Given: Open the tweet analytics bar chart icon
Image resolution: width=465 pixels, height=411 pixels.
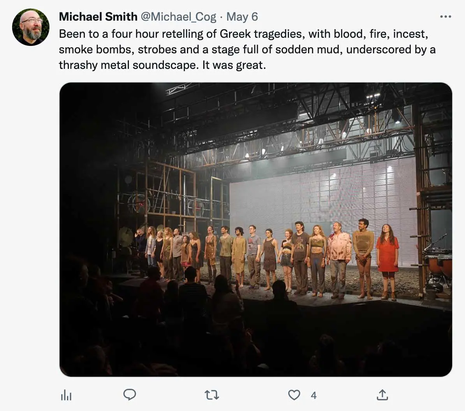Looking at the screenshot, I should pos(66,395).
